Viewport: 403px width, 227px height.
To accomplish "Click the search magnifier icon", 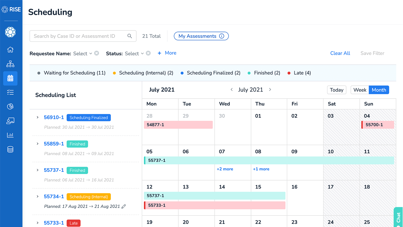I will (130, 36).
